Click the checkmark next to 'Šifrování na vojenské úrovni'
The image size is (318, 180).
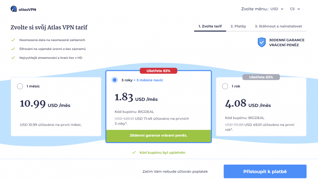point(13,49)
